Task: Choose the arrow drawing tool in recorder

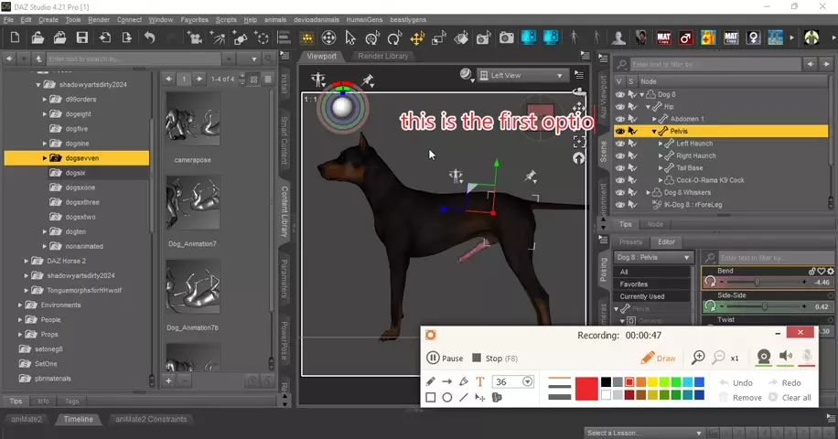Action: pos(447,381)
